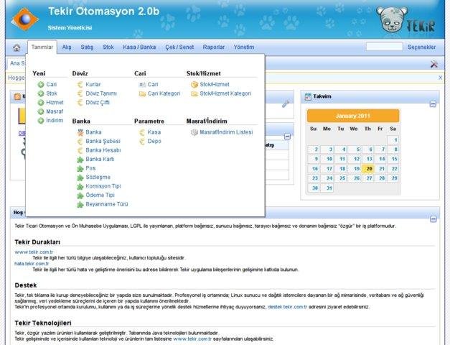
Task: Select Beyanname Türü menu entry
Action: tap(107, 204)
